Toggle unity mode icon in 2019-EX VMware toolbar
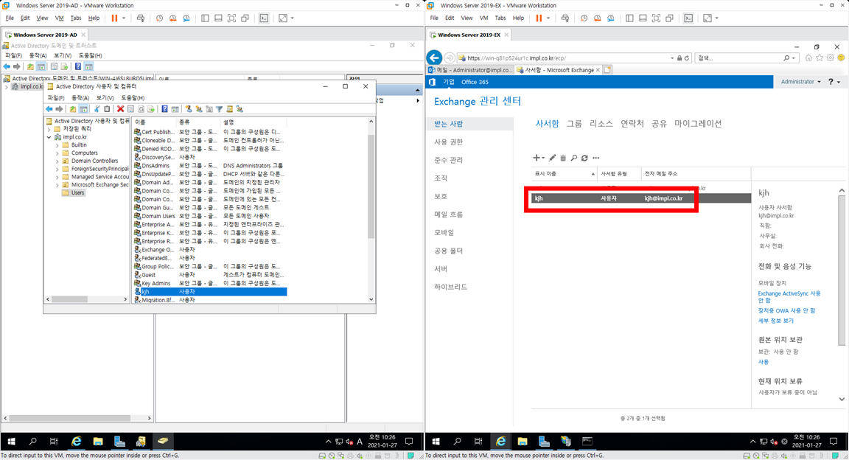 point(669,18)
